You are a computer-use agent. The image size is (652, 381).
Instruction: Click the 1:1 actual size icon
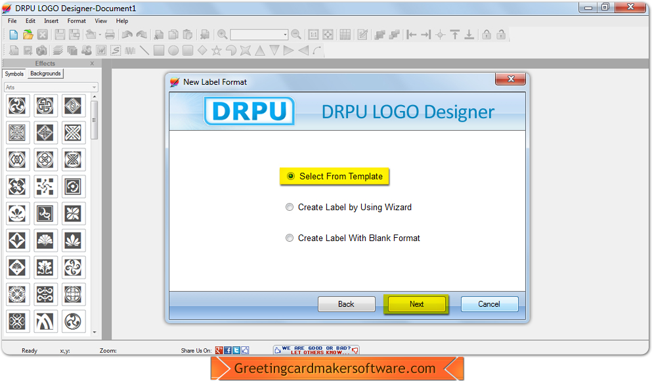(x=314, y=35)
